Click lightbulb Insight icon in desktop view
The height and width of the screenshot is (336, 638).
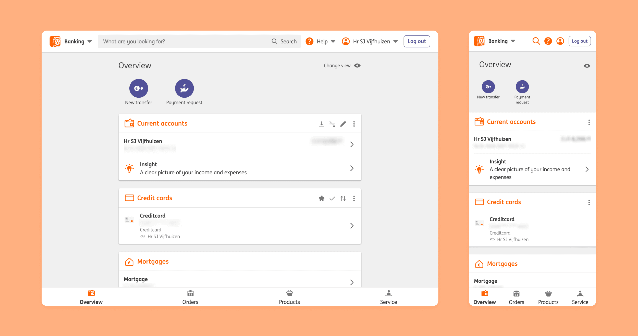(x=129, y=168)
